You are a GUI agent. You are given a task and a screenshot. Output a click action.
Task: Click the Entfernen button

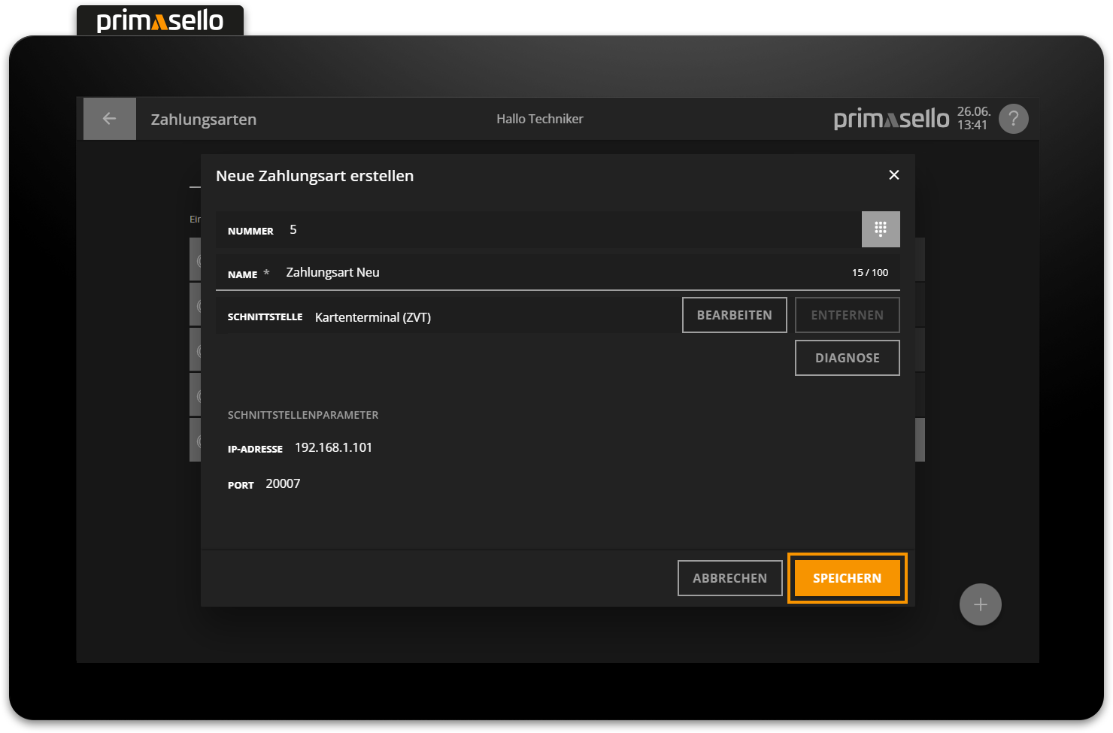coord(847,315)
